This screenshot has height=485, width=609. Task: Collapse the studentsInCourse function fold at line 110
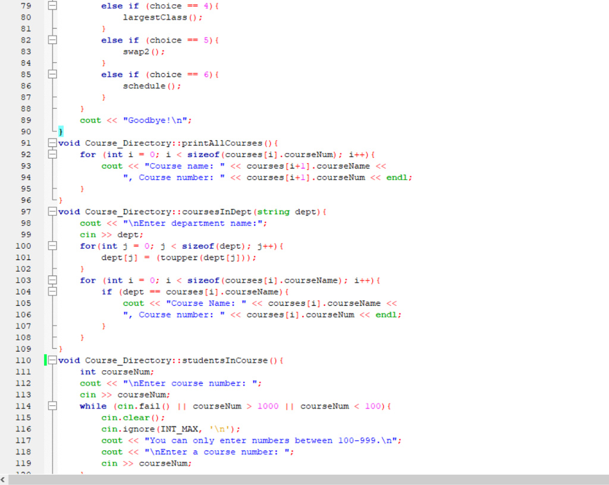pyautogui.click(x=52, y=360)
